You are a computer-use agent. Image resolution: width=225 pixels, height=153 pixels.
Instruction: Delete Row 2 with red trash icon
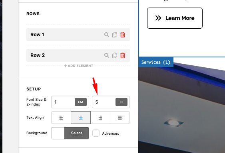pyautogui.click(x=123, y=55)
